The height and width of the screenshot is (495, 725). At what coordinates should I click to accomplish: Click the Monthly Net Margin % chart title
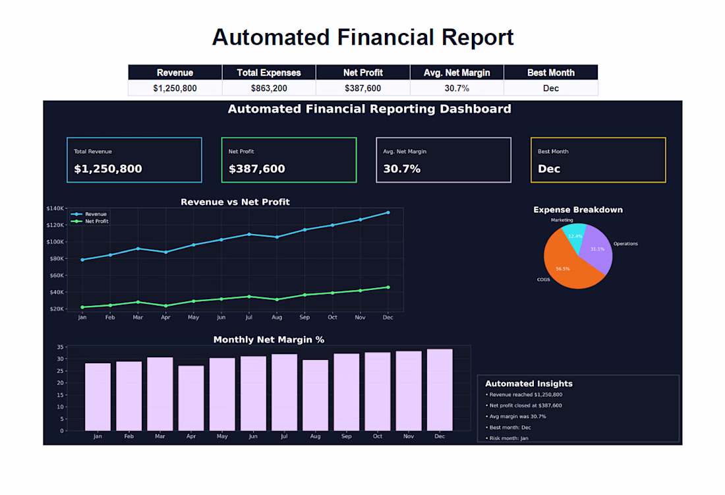point(269,339)
